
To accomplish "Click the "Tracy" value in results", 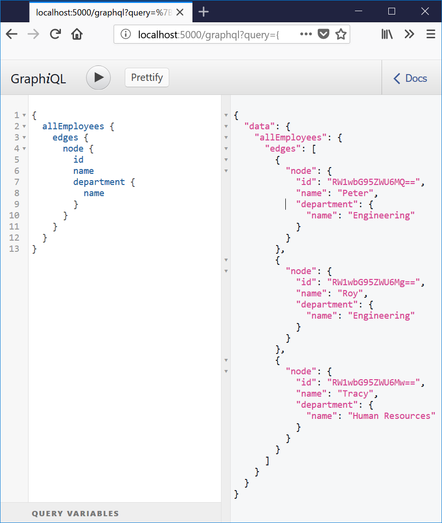I will (x=355, y=394).
